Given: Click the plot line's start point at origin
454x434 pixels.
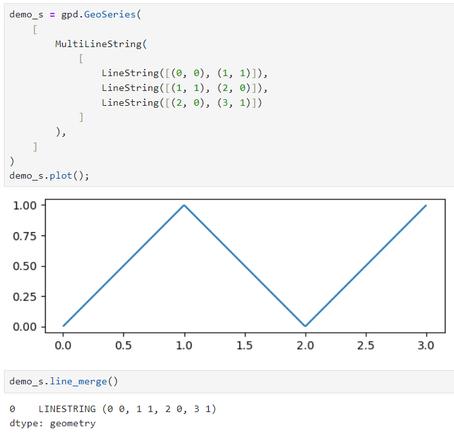Looking at the screenshot, I should [63, 326].
